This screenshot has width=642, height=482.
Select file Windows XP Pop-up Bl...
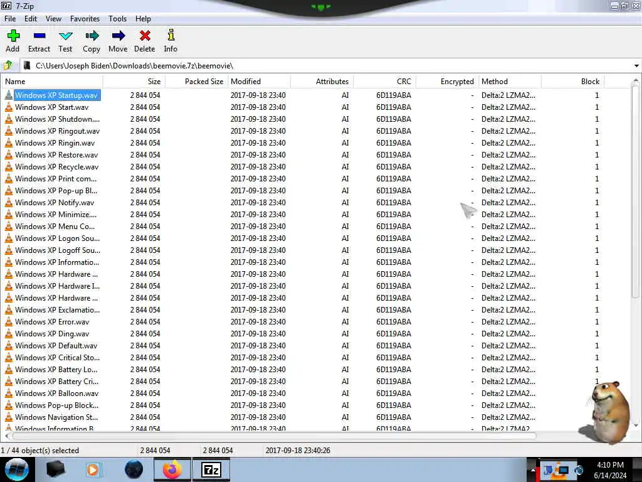(56, 190)
